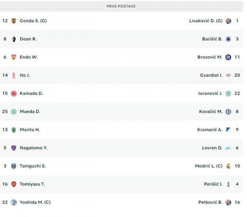The width and height of the screenshot is (247, 217).
Task: Select player Nagatomo Y.
Action: tap(33, 148)
